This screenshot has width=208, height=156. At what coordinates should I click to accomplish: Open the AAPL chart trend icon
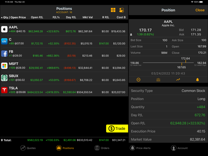[178, 80]
